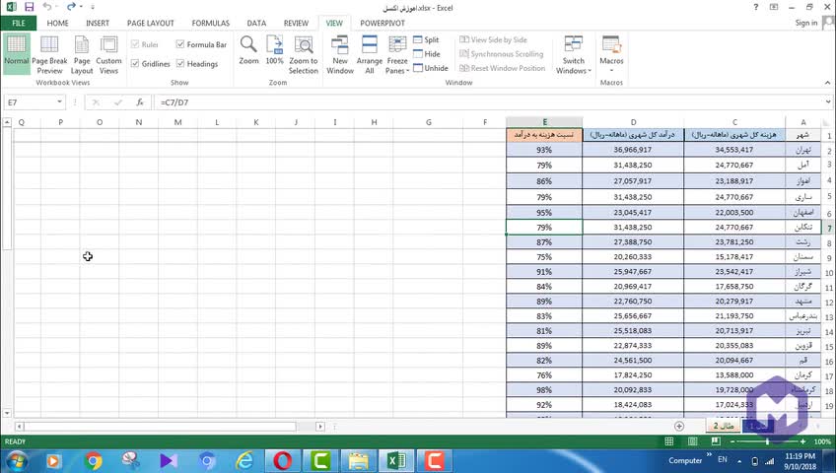Open Google Chrome from taskbar
The height and width of the screenshot is (473, 836).
coord(94,461)
